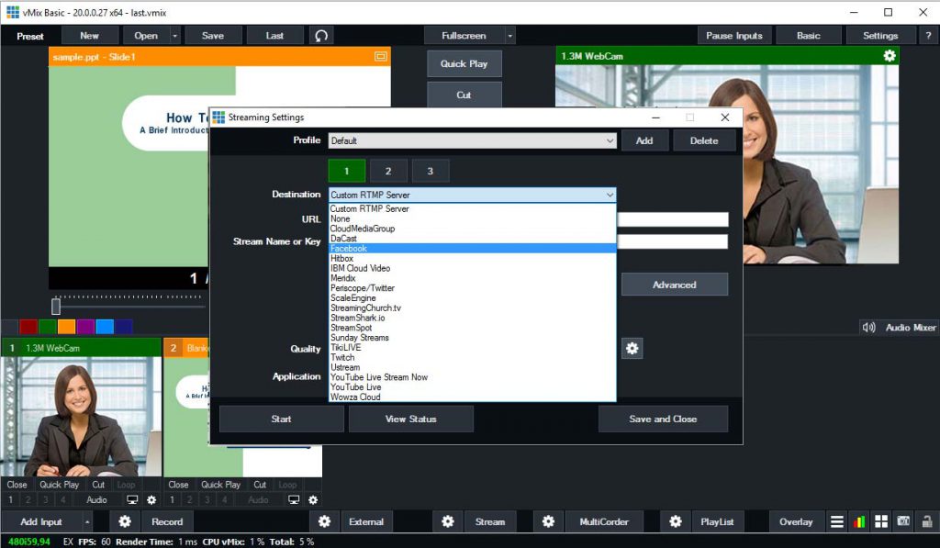
Task: Open the gear settings beside the bottom Stream button
Action: coord(448,521)
